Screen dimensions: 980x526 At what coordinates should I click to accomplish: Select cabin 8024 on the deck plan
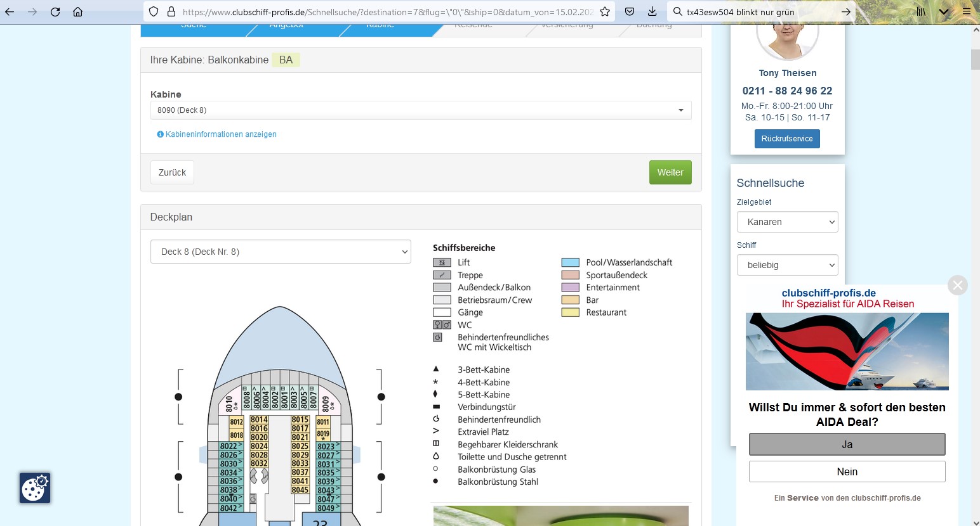coord(259,446)
